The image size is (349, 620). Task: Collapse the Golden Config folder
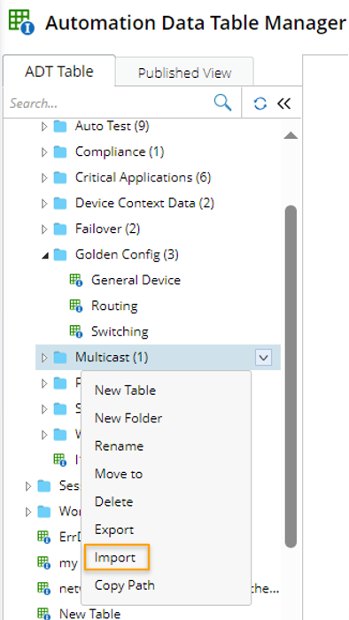click(45, 255)
